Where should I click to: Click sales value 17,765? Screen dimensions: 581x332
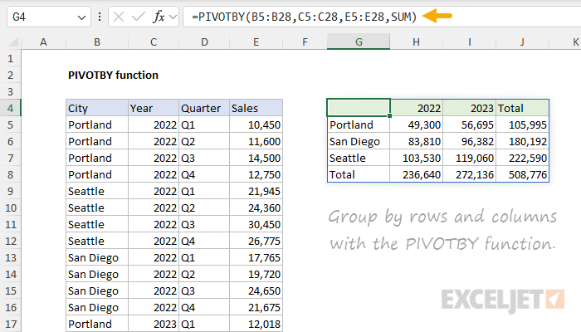pyautogui.click(x=256, y=257)
